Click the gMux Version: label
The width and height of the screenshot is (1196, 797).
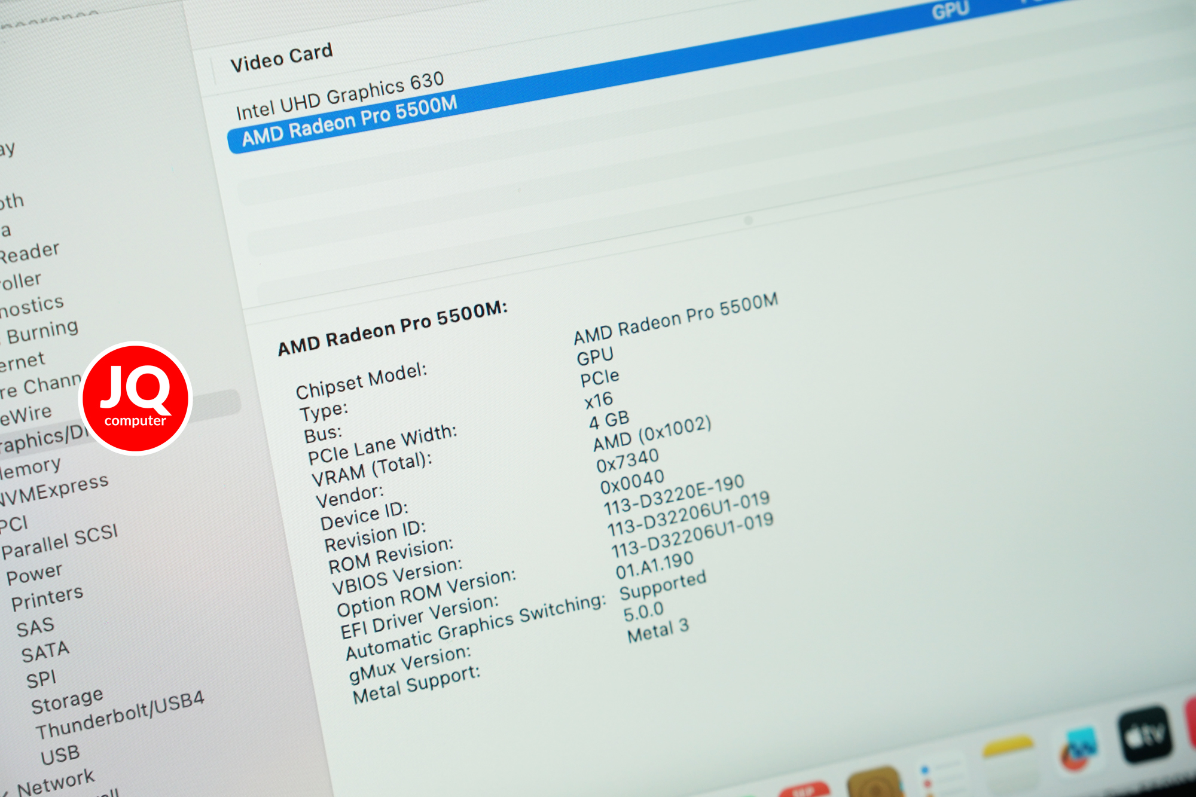click(410, 664)
